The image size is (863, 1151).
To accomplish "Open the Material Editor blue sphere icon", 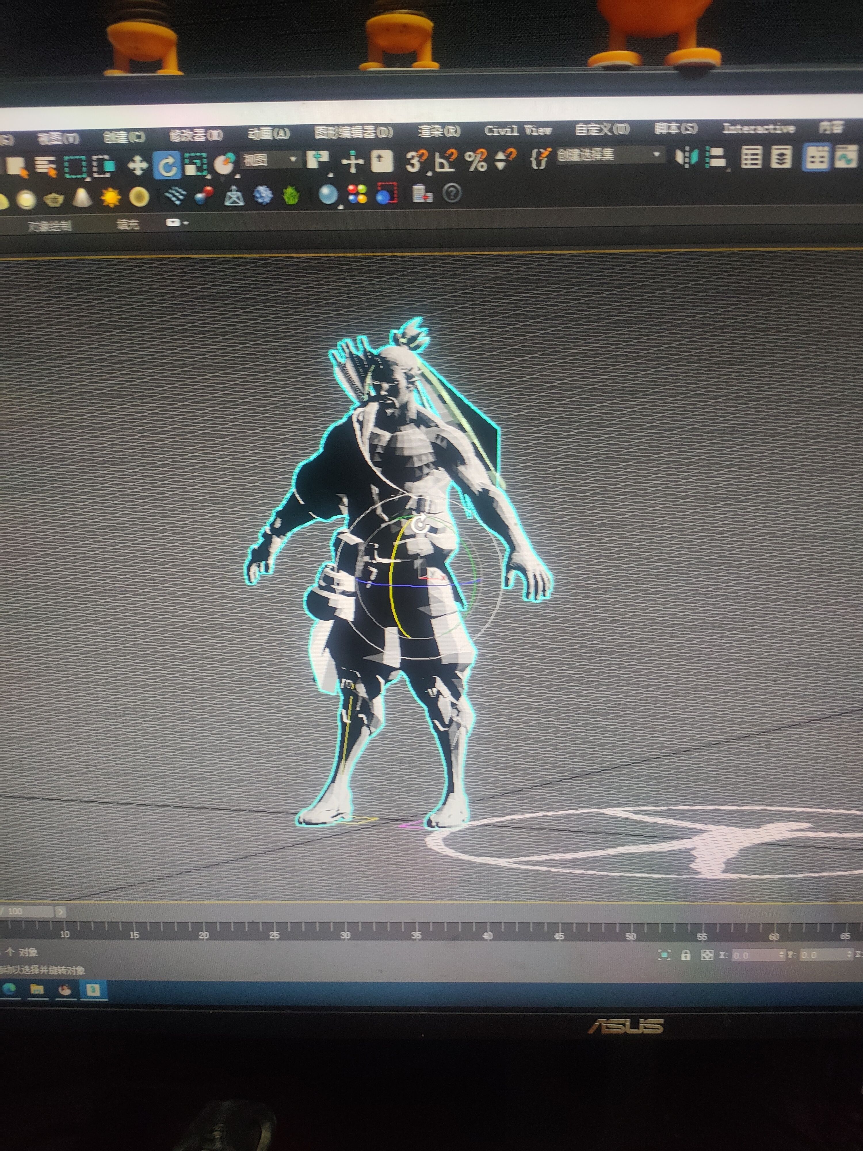I will pyautogui.click(x=328, y=195).
